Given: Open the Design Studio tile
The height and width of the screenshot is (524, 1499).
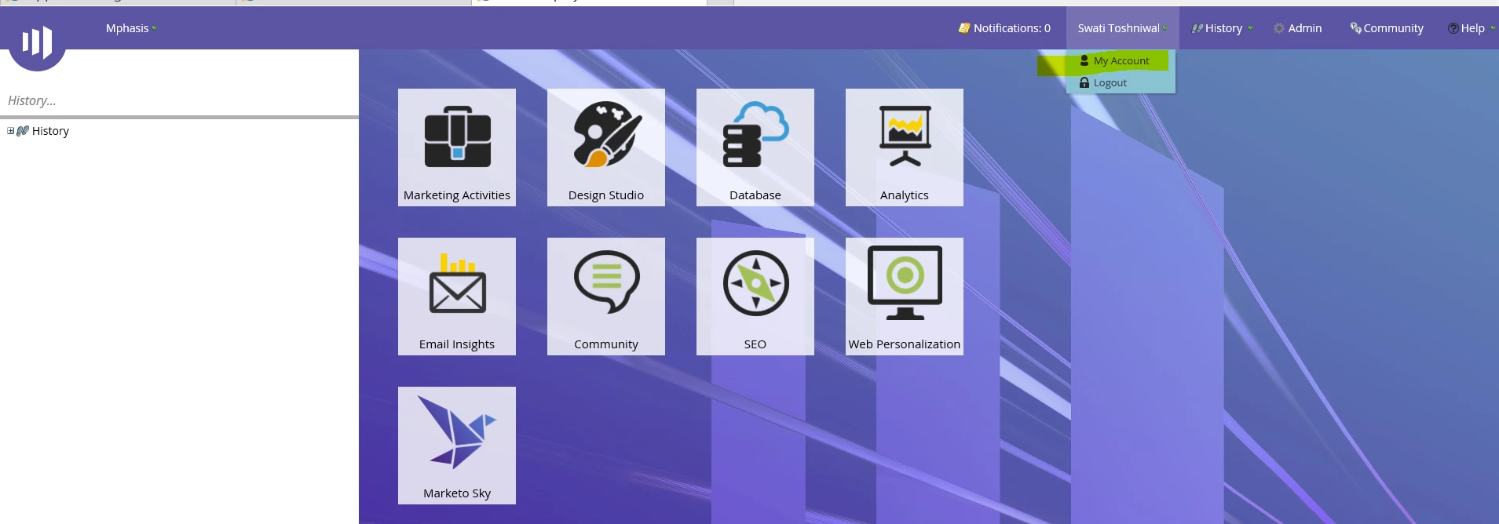Looking at the screenshot, I should [606, 147].
